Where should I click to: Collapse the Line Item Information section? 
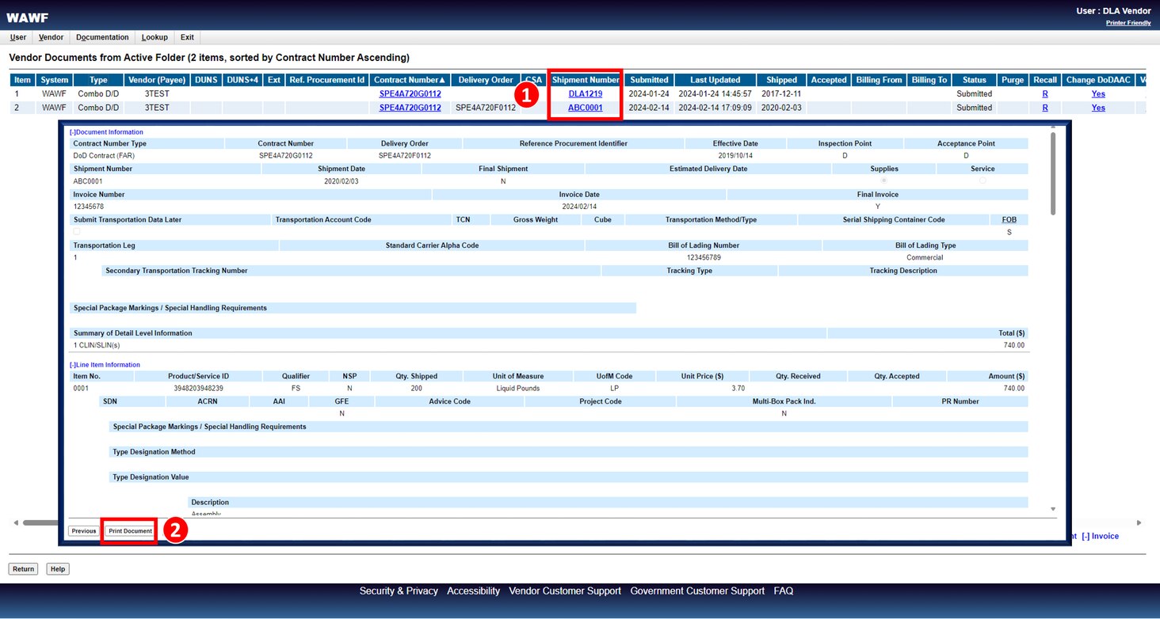click(x=105, y=365)
